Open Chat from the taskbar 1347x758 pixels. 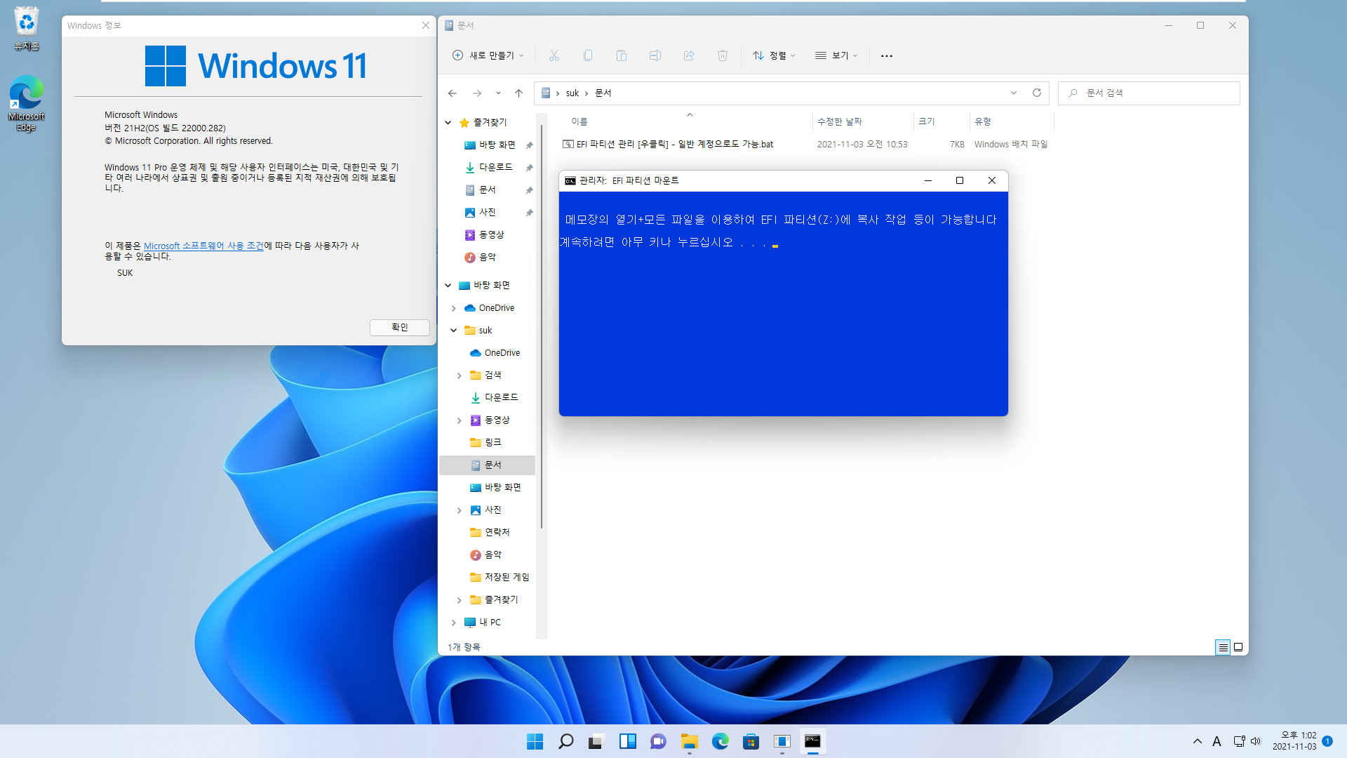[x=658, y=741]
